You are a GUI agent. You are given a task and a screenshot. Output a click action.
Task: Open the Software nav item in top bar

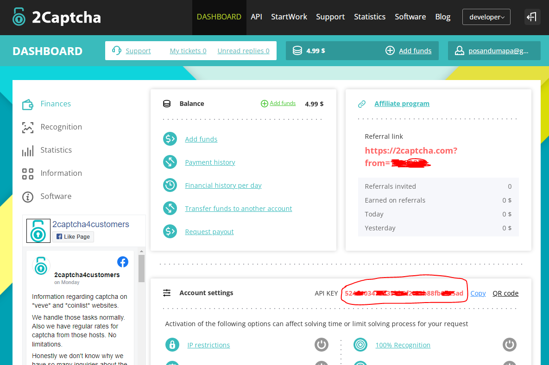coord(410,17)
